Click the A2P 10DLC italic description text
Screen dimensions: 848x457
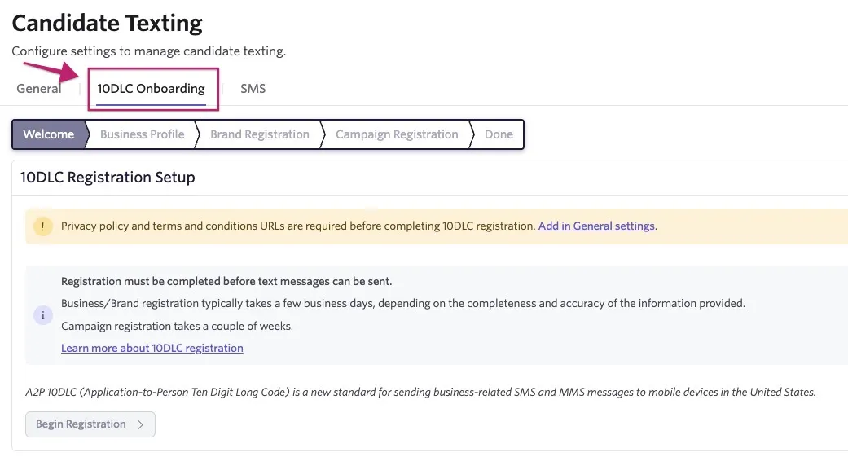(x=421, y=392)
